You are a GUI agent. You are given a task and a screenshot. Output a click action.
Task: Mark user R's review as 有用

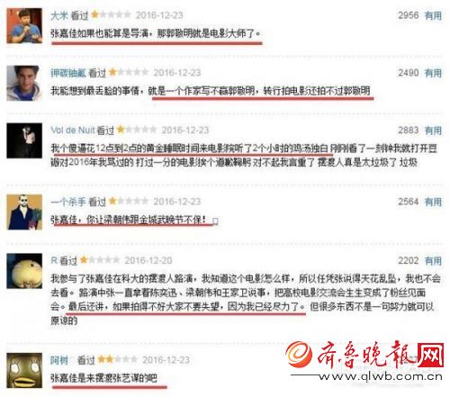coord(433,260)
